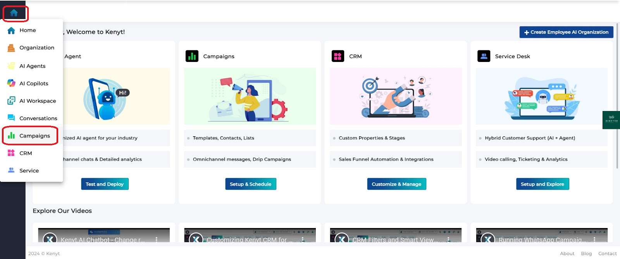Screen dimensions: 620x259
Task: Click the page vertical scrollbar
Action: coord(617,97)
